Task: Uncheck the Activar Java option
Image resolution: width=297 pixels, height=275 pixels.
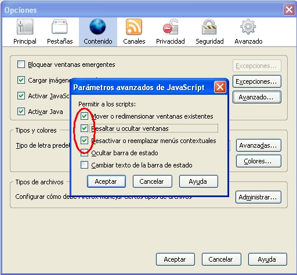Action: click(21, 112)
